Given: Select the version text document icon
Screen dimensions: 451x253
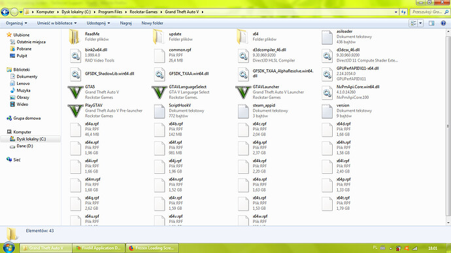Looking at the screenshot, I should pyautogui.click(x=327, y=111).
